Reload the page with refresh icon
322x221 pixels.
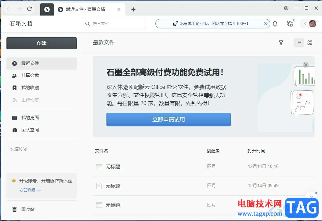[30, 9]
